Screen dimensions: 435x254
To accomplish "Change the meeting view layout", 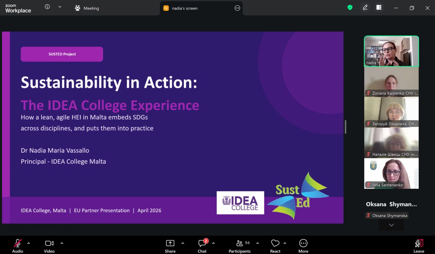I will (x=379, y=7).
